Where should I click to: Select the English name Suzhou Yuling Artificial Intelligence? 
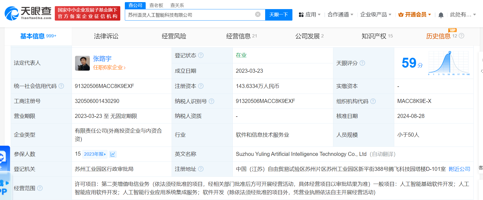coord(301,154)
